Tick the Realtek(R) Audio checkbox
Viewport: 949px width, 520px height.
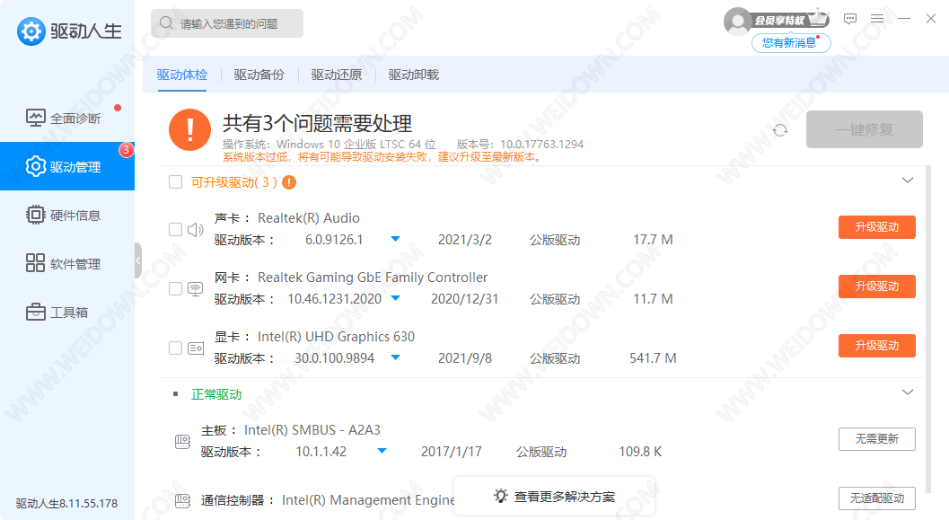tap(175, 229)
